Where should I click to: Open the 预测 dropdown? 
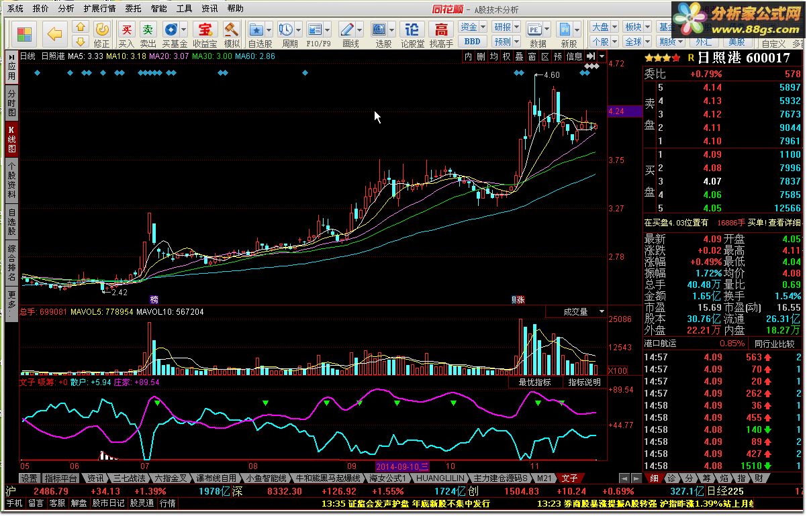point(506,41)
